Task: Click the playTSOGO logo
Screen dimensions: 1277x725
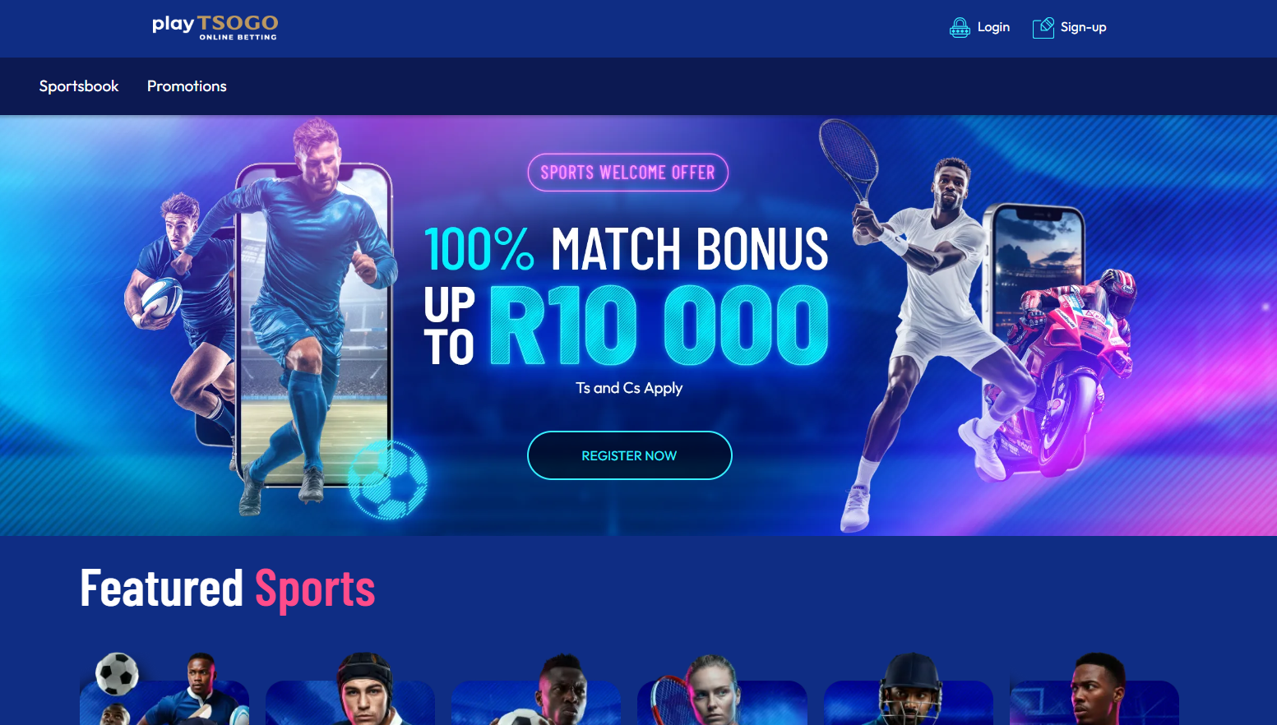Action: click(x=215, y=27)
